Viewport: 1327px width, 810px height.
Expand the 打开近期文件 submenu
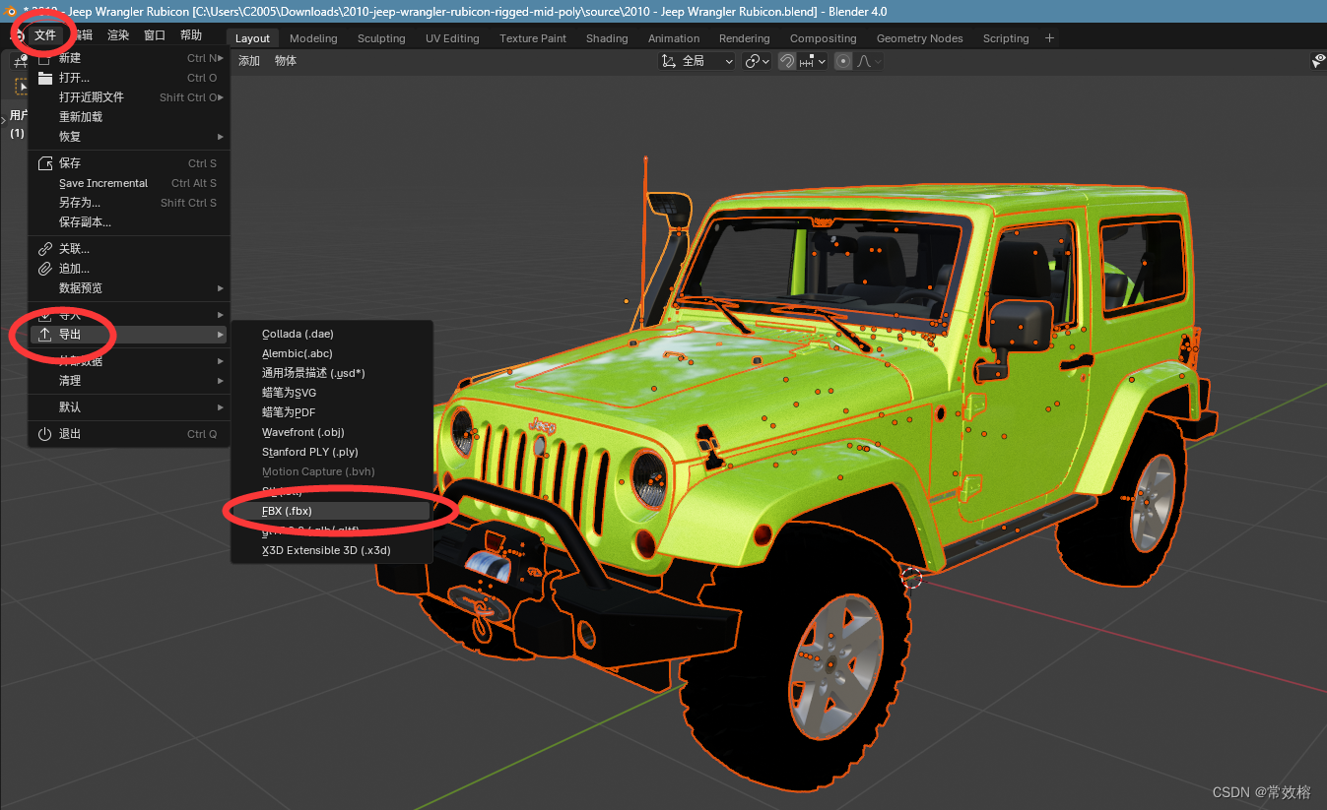129,97
